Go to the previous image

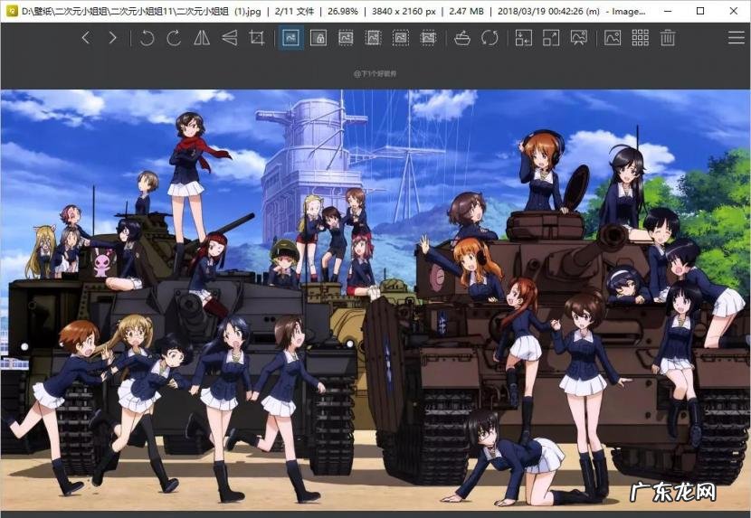pos(86,38)
